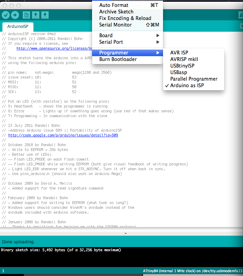Click the October 2009 David A. Mellis line

37,183
